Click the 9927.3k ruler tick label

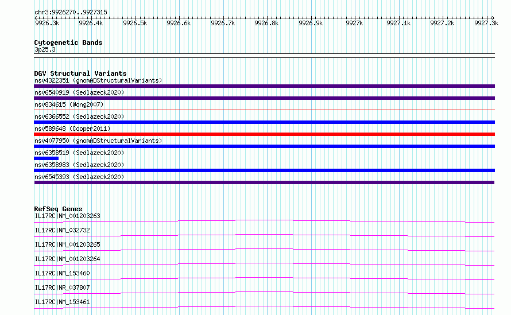coord(486,23)
